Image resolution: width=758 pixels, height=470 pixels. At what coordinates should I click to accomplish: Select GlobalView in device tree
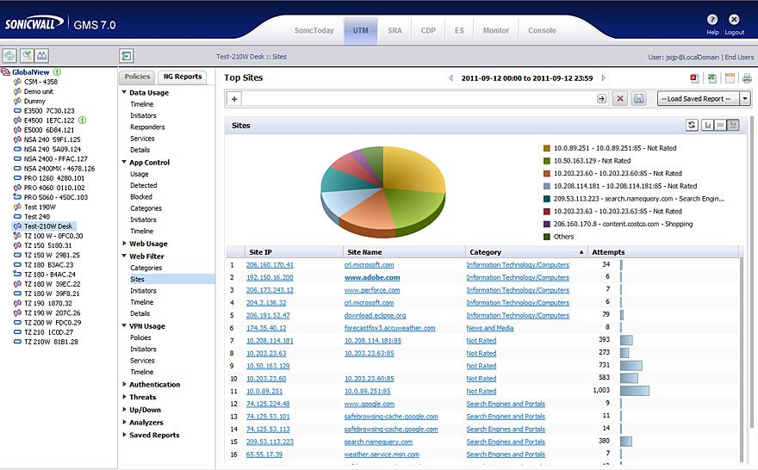pyautogui.click(x=30, y=72)
